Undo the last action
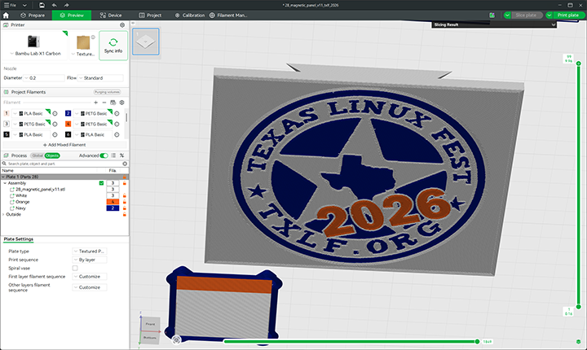587x350 pixels. pos(55,5)
